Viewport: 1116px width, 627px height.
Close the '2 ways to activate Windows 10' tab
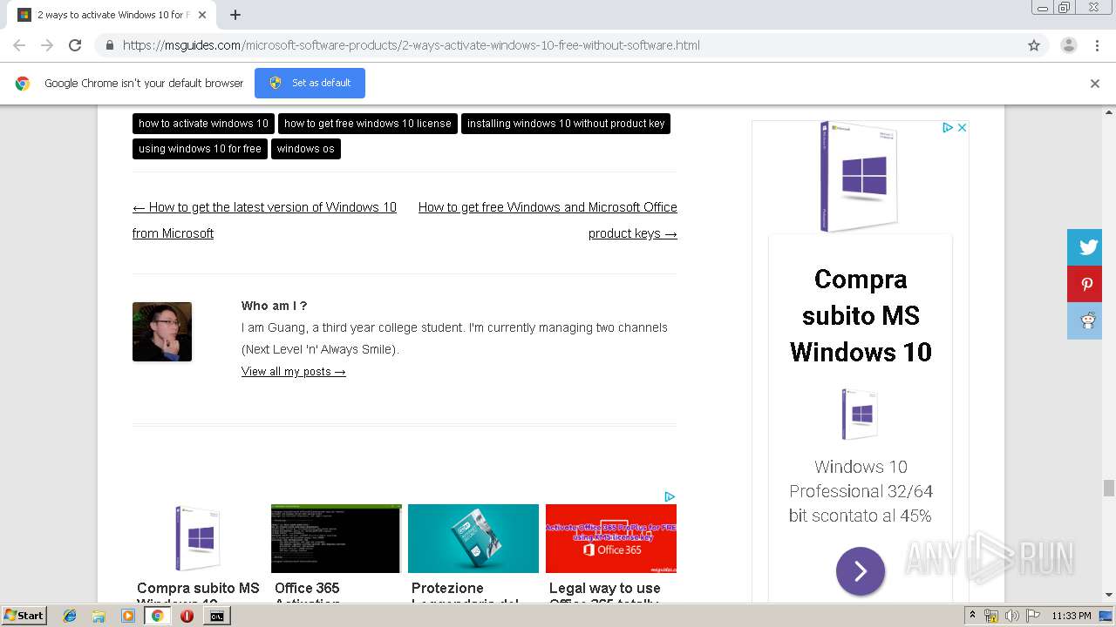(202, 15)
